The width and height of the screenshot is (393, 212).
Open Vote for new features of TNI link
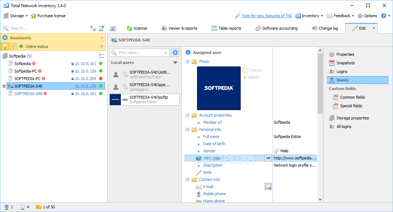pyautogui.click(x=267, y=16)
